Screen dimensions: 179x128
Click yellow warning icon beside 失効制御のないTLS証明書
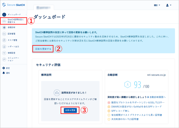tap(109, 119)
